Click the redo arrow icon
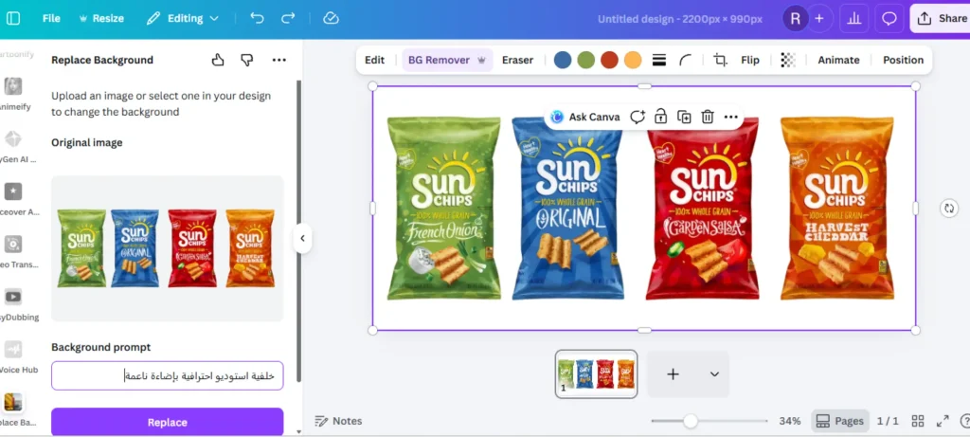 (x=288, y=18)
